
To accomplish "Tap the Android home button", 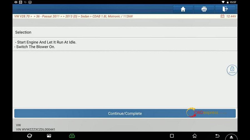I will pos(194,136).
